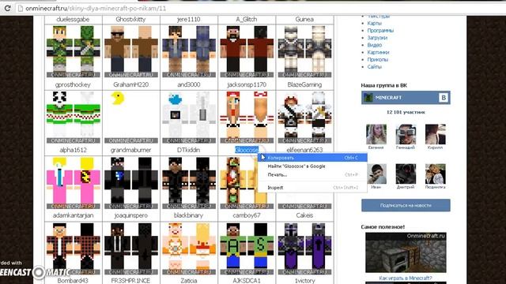The image size is (506, 284).
Task: Click the nickname blackbinary
Action: click(x=188, y=215)
